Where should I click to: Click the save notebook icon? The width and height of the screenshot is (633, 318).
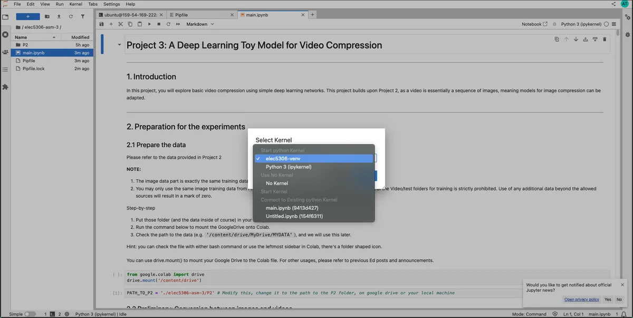[101, 24]
